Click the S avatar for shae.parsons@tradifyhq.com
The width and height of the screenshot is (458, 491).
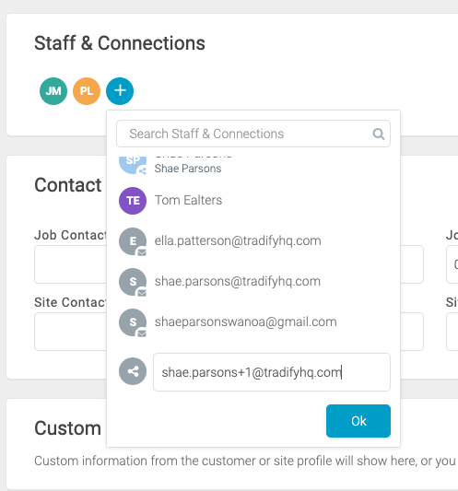coord(133,282)
